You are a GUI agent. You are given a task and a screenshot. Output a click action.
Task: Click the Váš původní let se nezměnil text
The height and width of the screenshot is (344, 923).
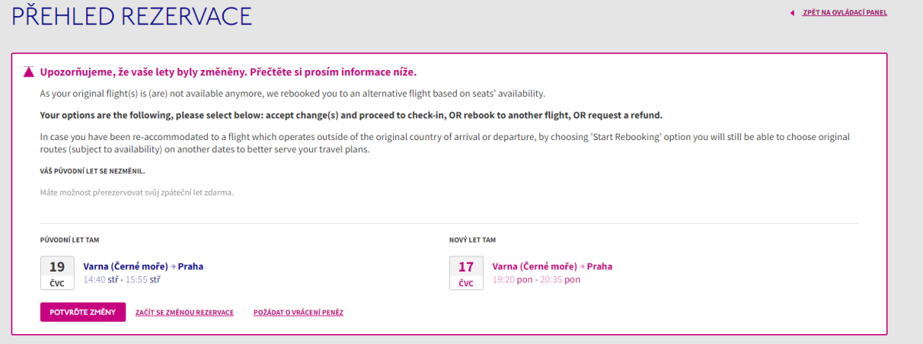[x=92, y=171]
